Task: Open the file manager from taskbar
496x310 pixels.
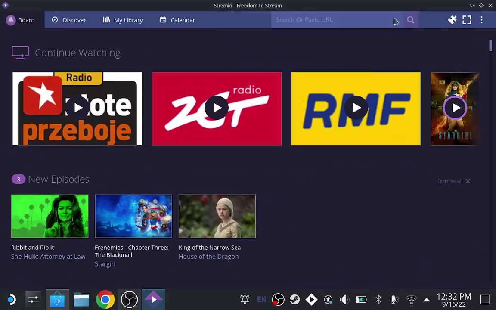Action: point(81,299)
